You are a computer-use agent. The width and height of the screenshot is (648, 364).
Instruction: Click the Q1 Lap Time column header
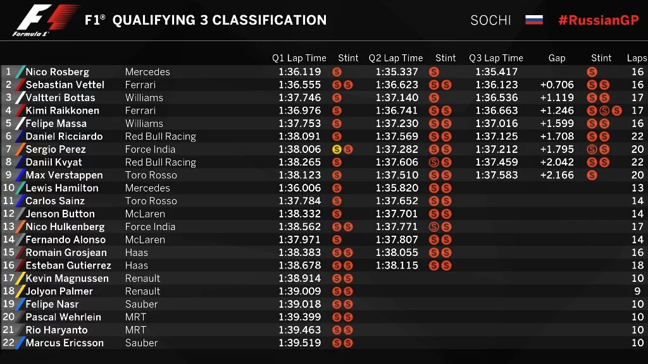click(x=299, y=58)
